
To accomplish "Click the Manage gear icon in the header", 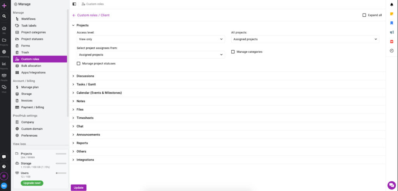I will coord(16,4).
